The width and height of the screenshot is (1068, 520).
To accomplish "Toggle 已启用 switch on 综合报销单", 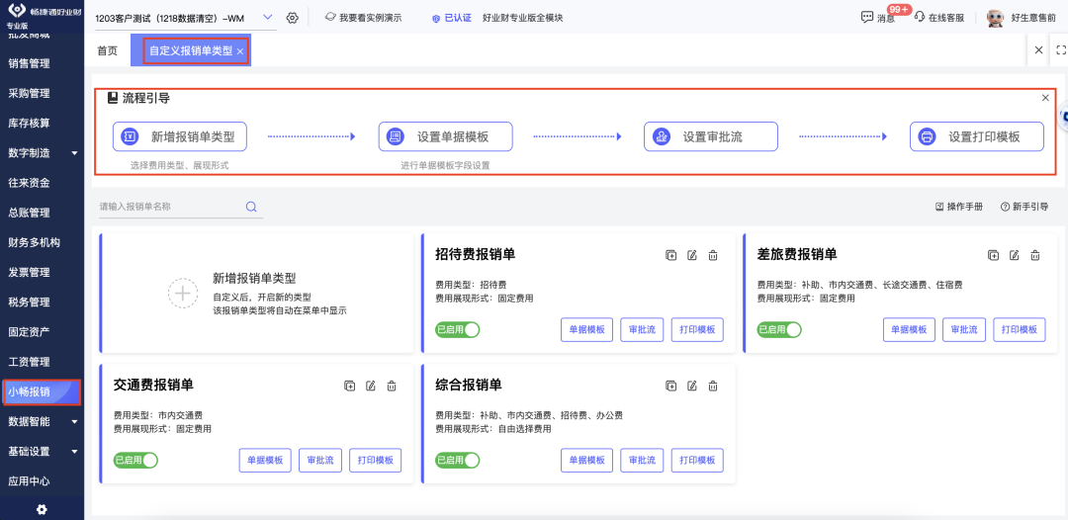I will pos(458,460).
